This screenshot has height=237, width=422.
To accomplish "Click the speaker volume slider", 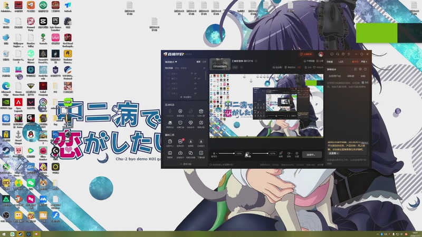I will point(260,153).
